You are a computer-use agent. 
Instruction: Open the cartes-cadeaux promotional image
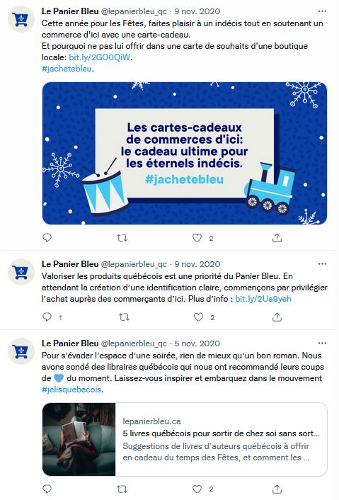tap(185, 154)
